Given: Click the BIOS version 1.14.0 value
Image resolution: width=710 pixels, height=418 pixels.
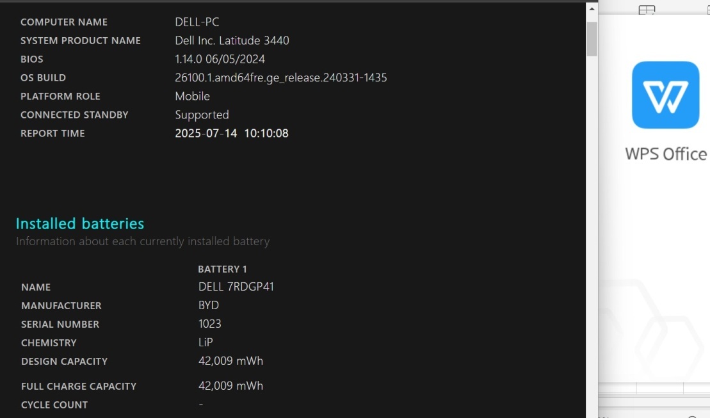Looking at the screenshot, I should click(220, 59).
